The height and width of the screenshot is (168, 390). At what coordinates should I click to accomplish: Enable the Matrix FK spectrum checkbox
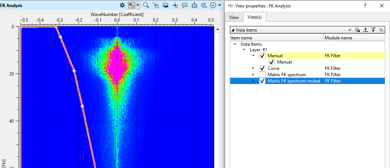(262, 75)
